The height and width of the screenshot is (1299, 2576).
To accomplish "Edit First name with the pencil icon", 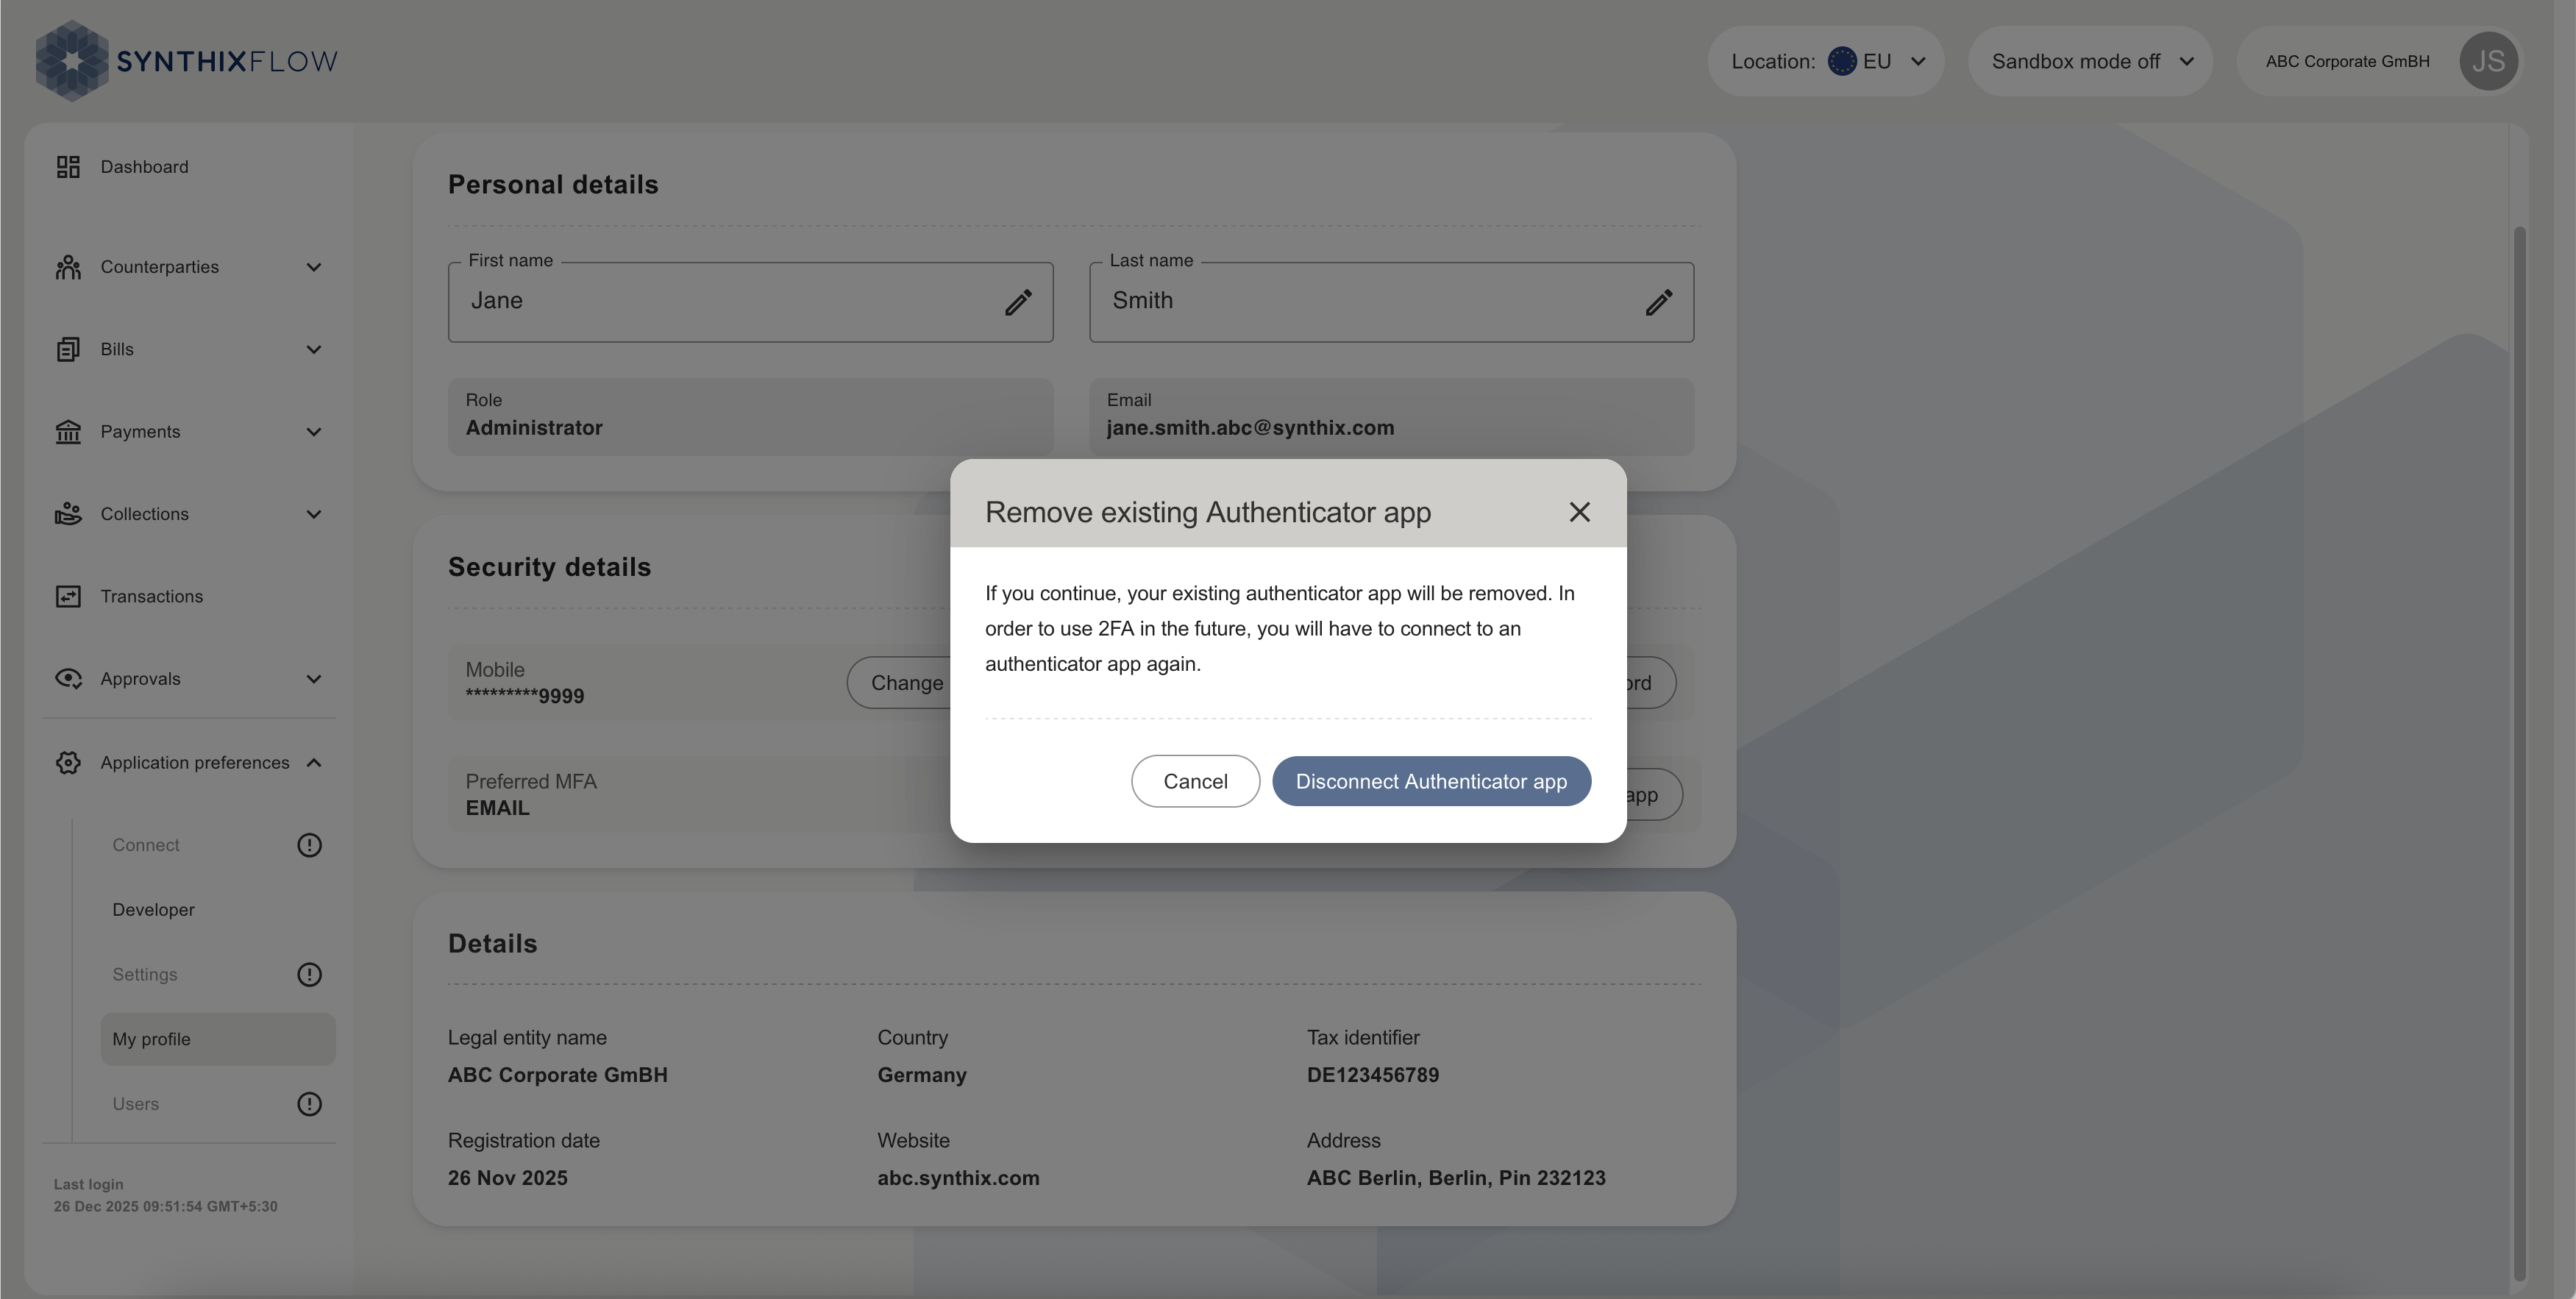I will tap(1018, 302).
